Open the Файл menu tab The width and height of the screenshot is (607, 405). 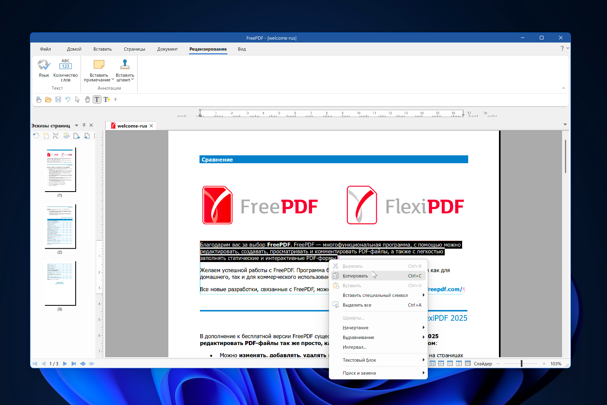(45, 49)
